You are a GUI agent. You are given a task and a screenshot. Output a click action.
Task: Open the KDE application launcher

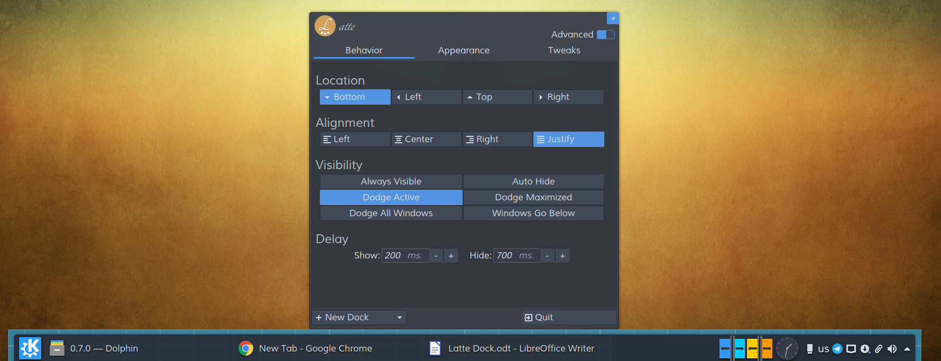pyautogui.click(x=30, y=348)
